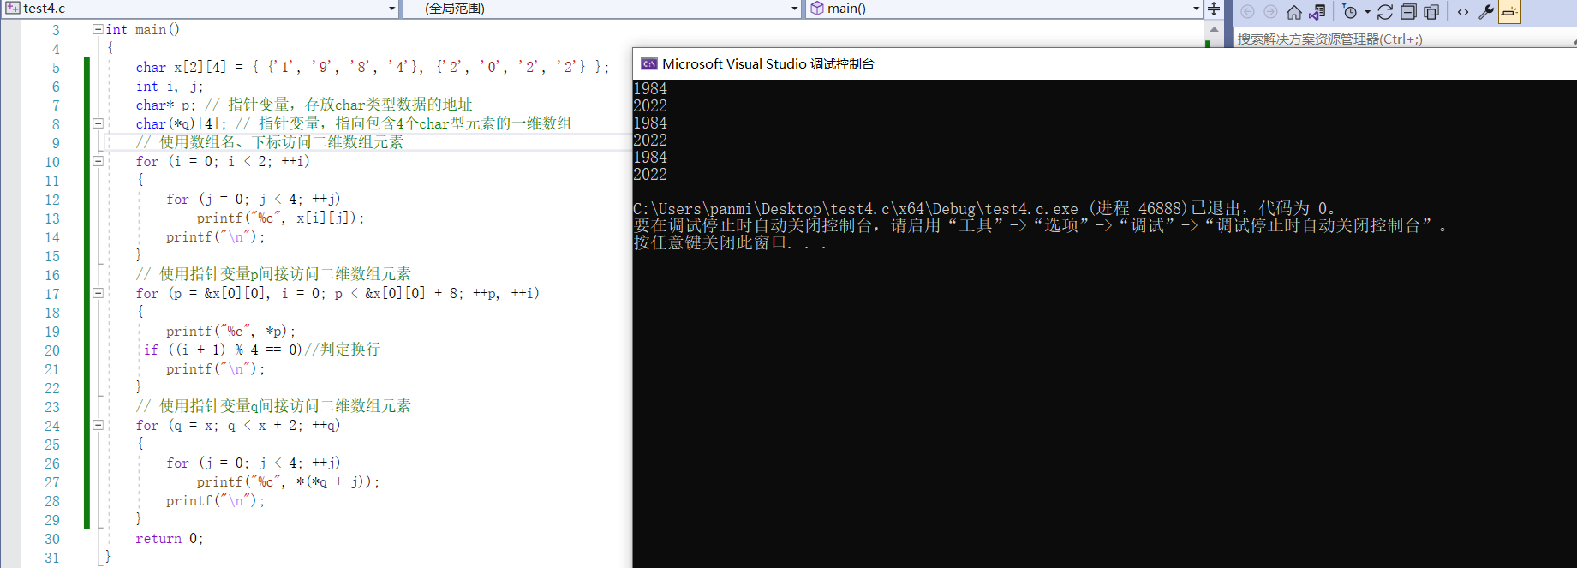Click the Solution Explorer Home icon
This screenshot has width=1577, height=568.
pos(1294,12)
